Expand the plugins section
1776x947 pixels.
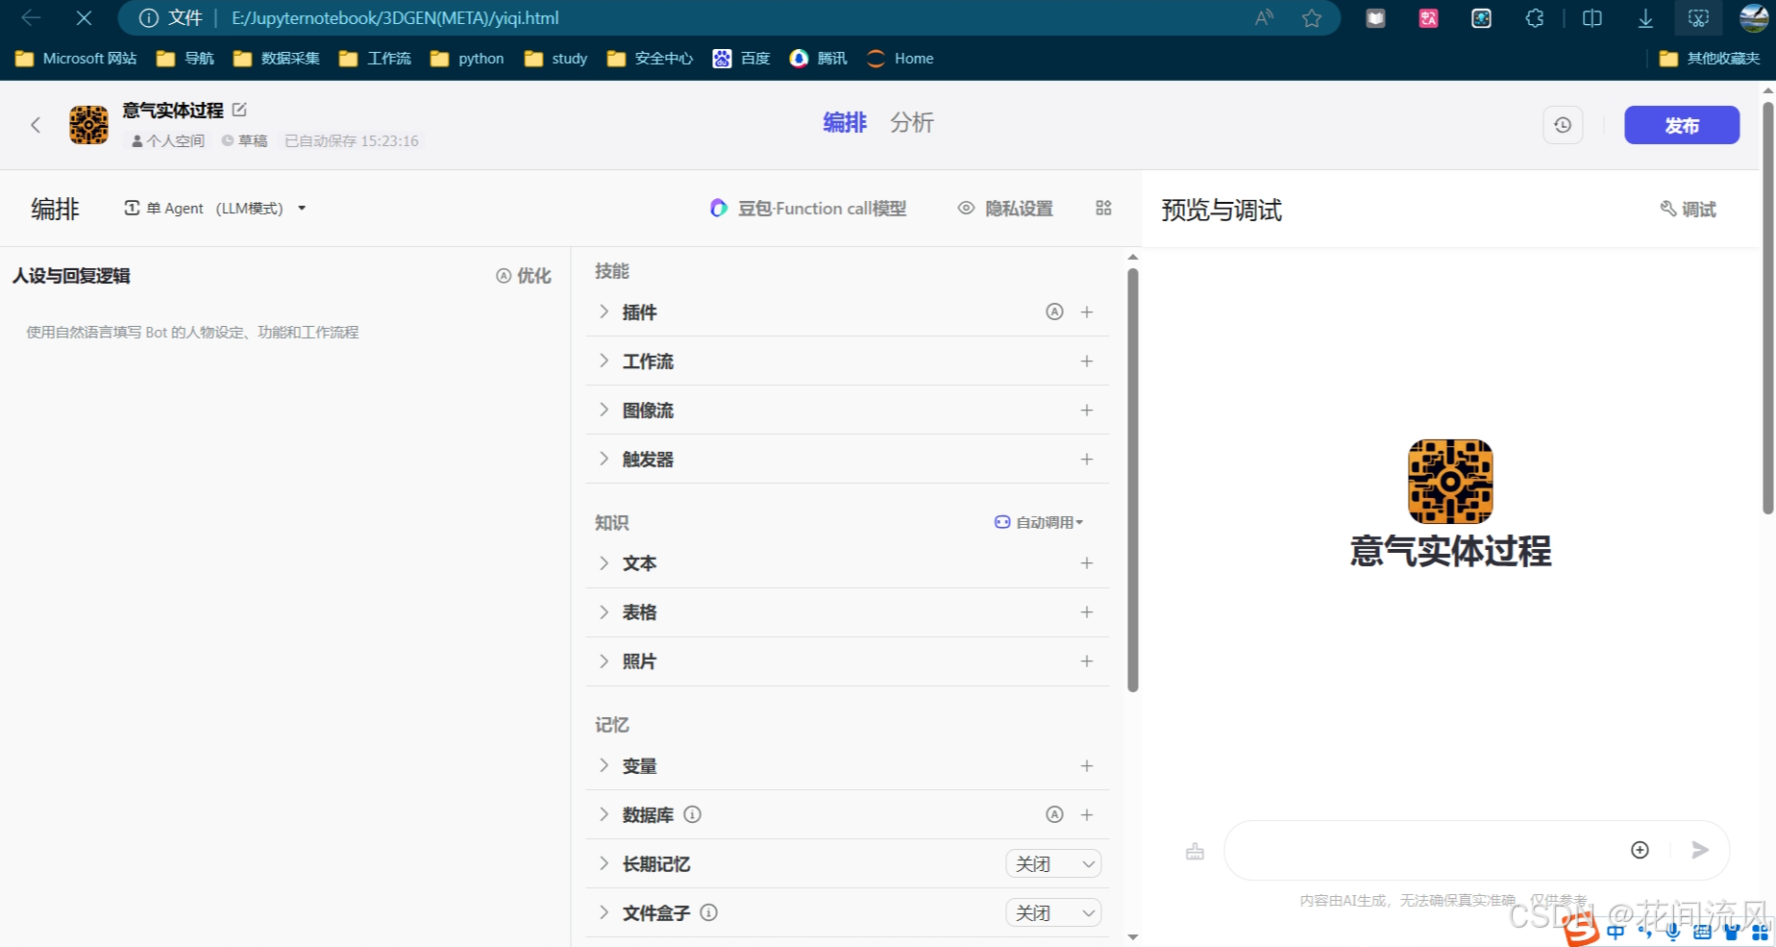604,312
